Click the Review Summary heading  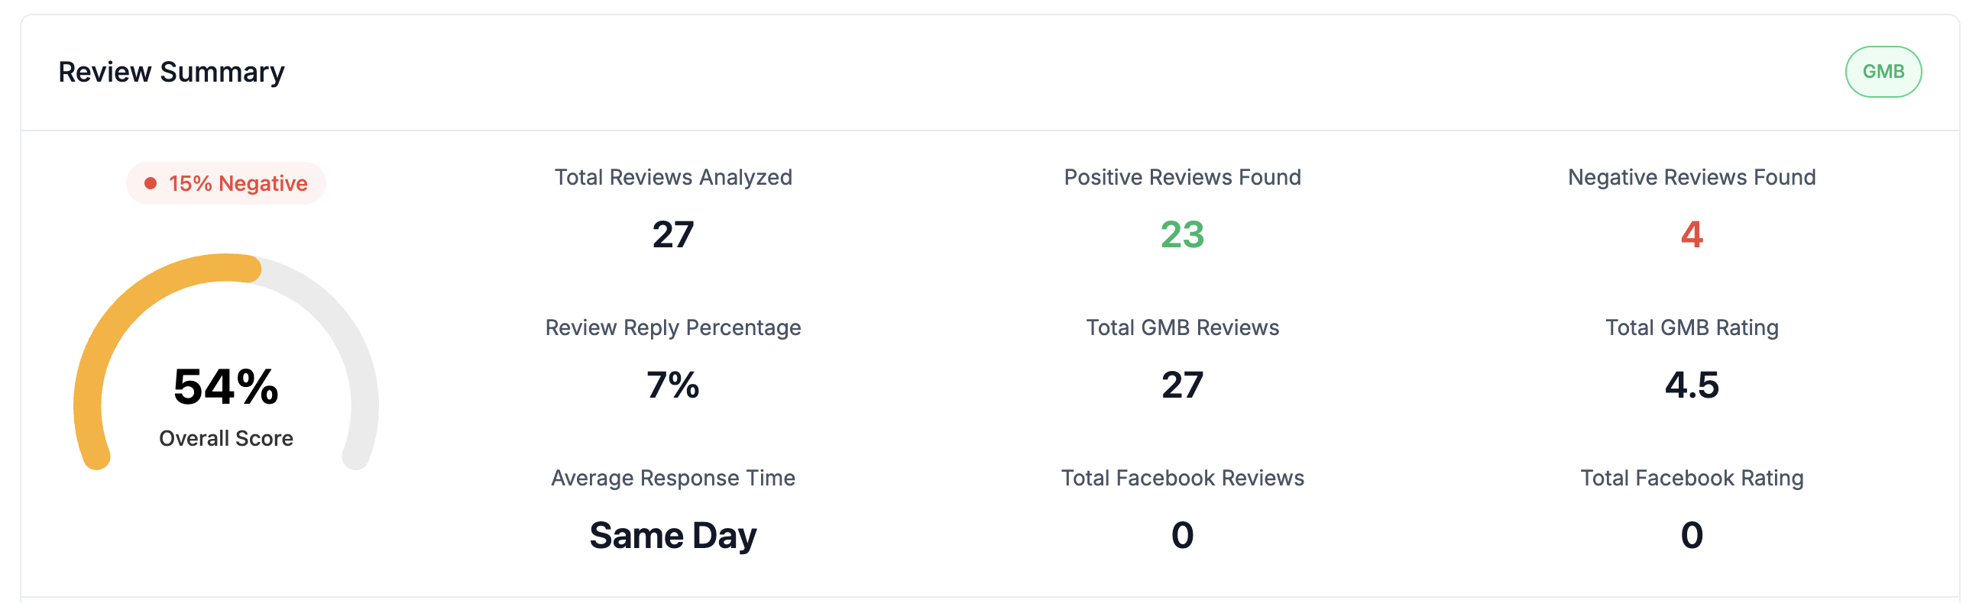pyautogui.click(x=171, y=72)
